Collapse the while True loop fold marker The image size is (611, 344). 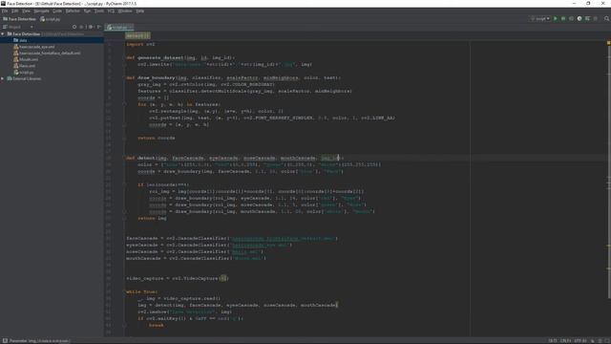click(124, 291)
